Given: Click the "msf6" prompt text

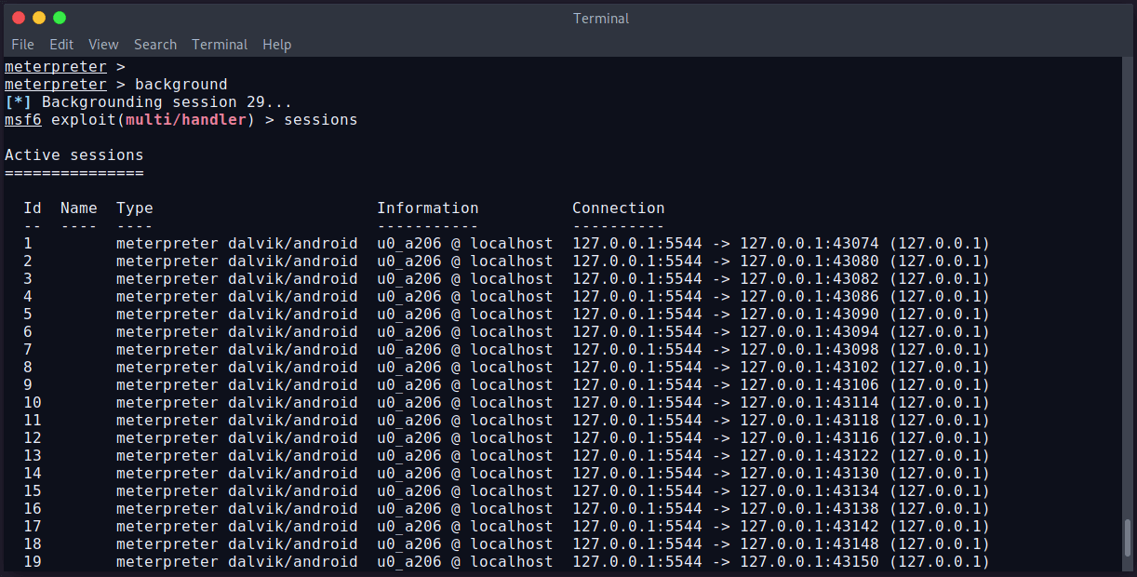Looking at the screenshot, I should point(23,120).
